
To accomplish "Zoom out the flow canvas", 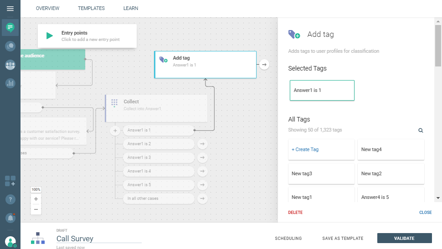I will point(36,209).
